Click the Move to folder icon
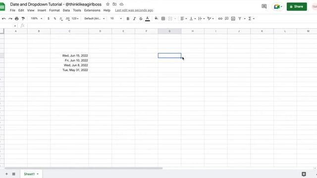 click(114, 4)
